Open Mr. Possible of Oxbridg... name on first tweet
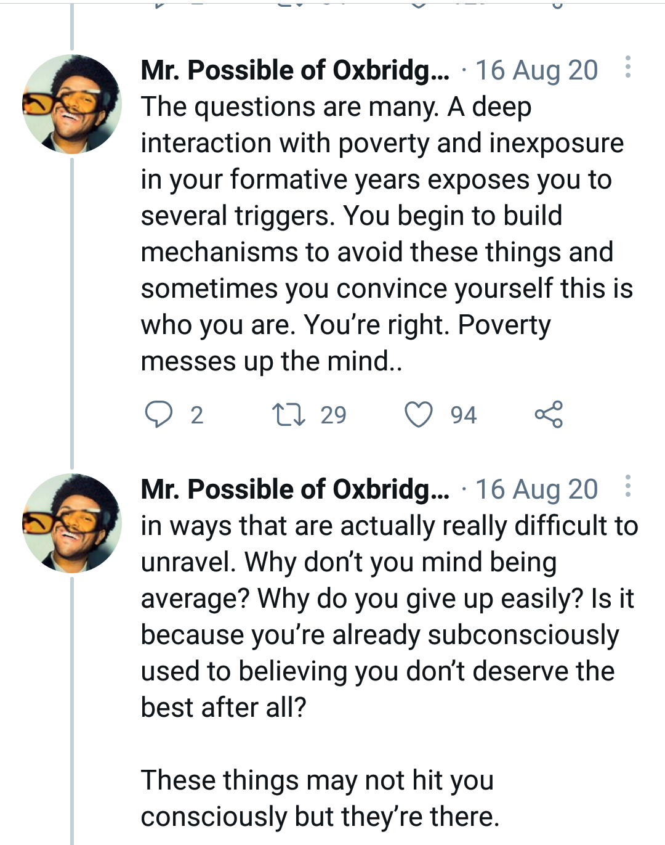The image size is (665, 845). [294, 70]
